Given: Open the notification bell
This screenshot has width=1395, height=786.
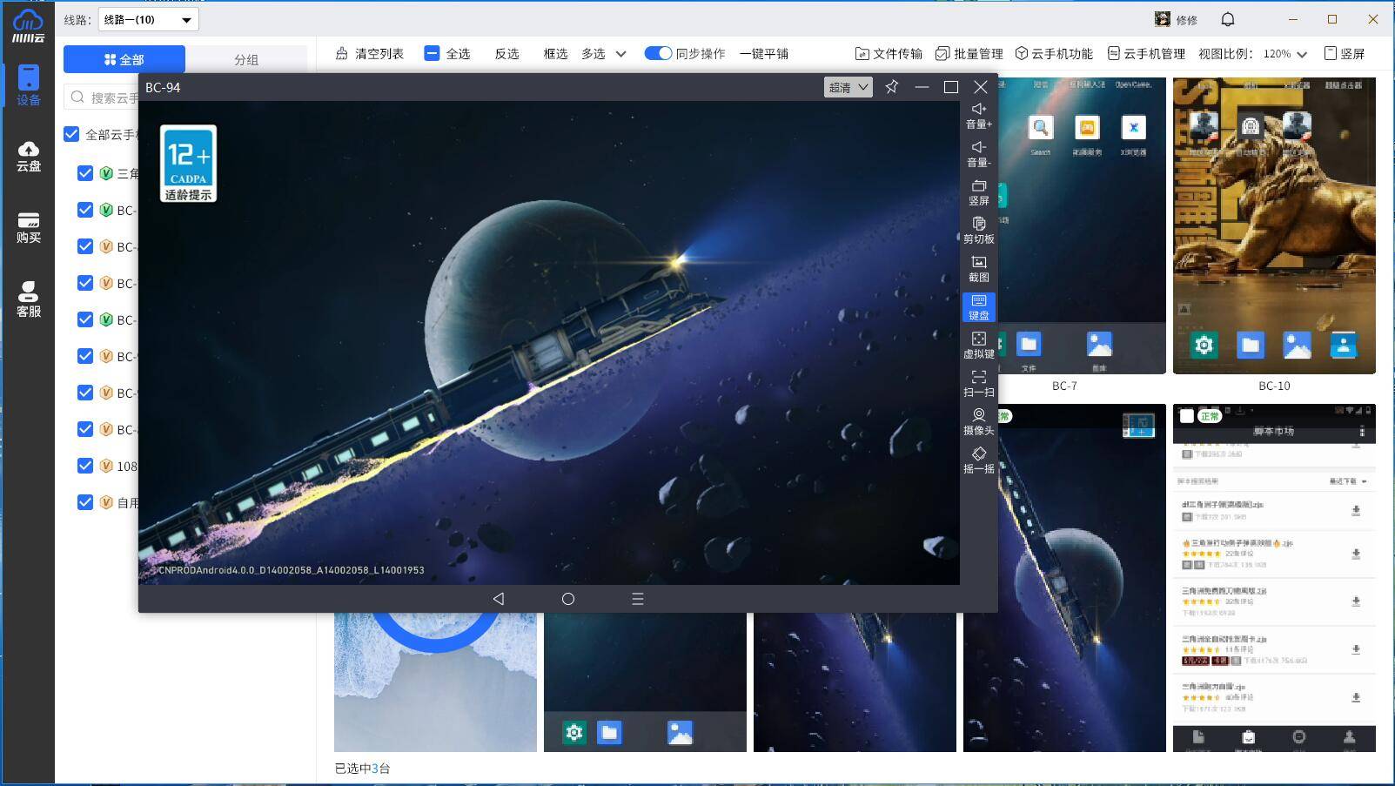Looking at the screenshot, I should (x=1228, y=19).
